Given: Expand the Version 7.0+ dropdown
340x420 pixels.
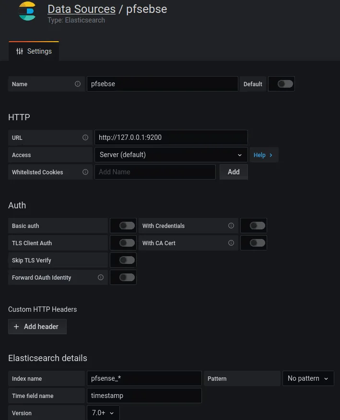Looking at the screenshot, I should 103,413.
